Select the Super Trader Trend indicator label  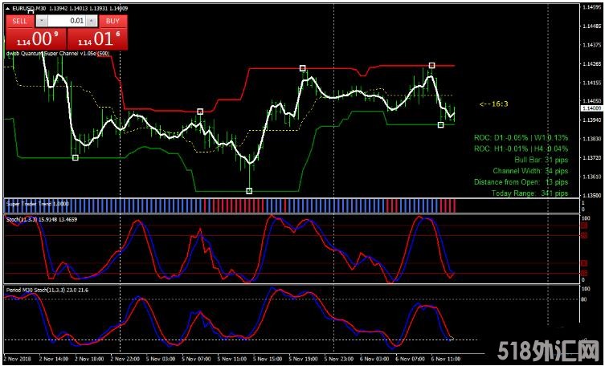[38, 204]
